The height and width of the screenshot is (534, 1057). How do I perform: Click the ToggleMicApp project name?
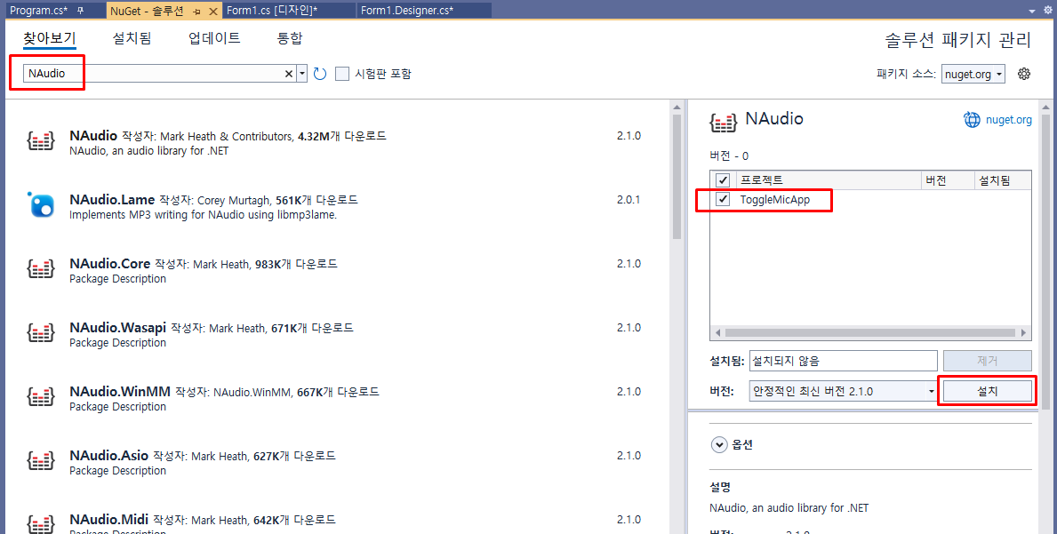(x=774, y=199)
